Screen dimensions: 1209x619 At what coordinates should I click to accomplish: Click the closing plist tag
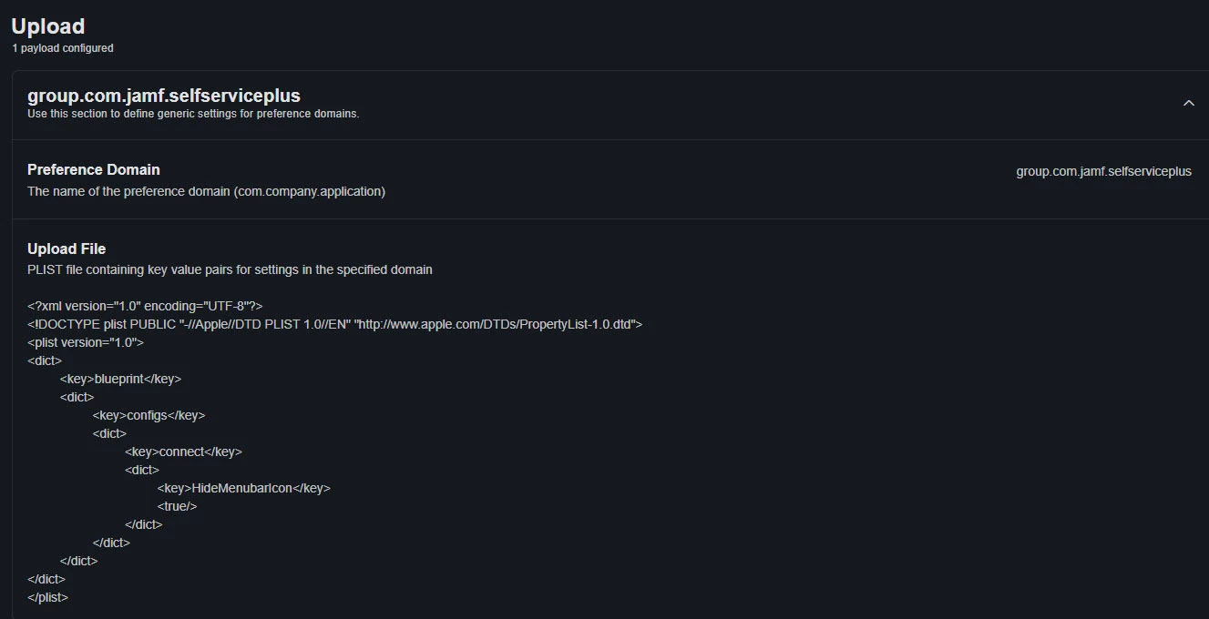coord(47,597)
